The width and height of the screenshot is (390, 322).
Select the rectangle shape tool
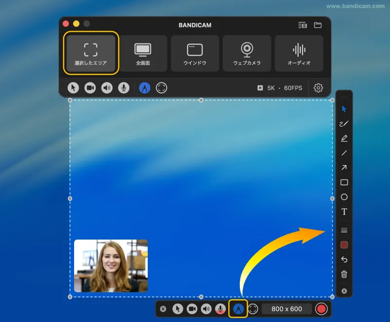pyautogui.click(x=344, y=182)
